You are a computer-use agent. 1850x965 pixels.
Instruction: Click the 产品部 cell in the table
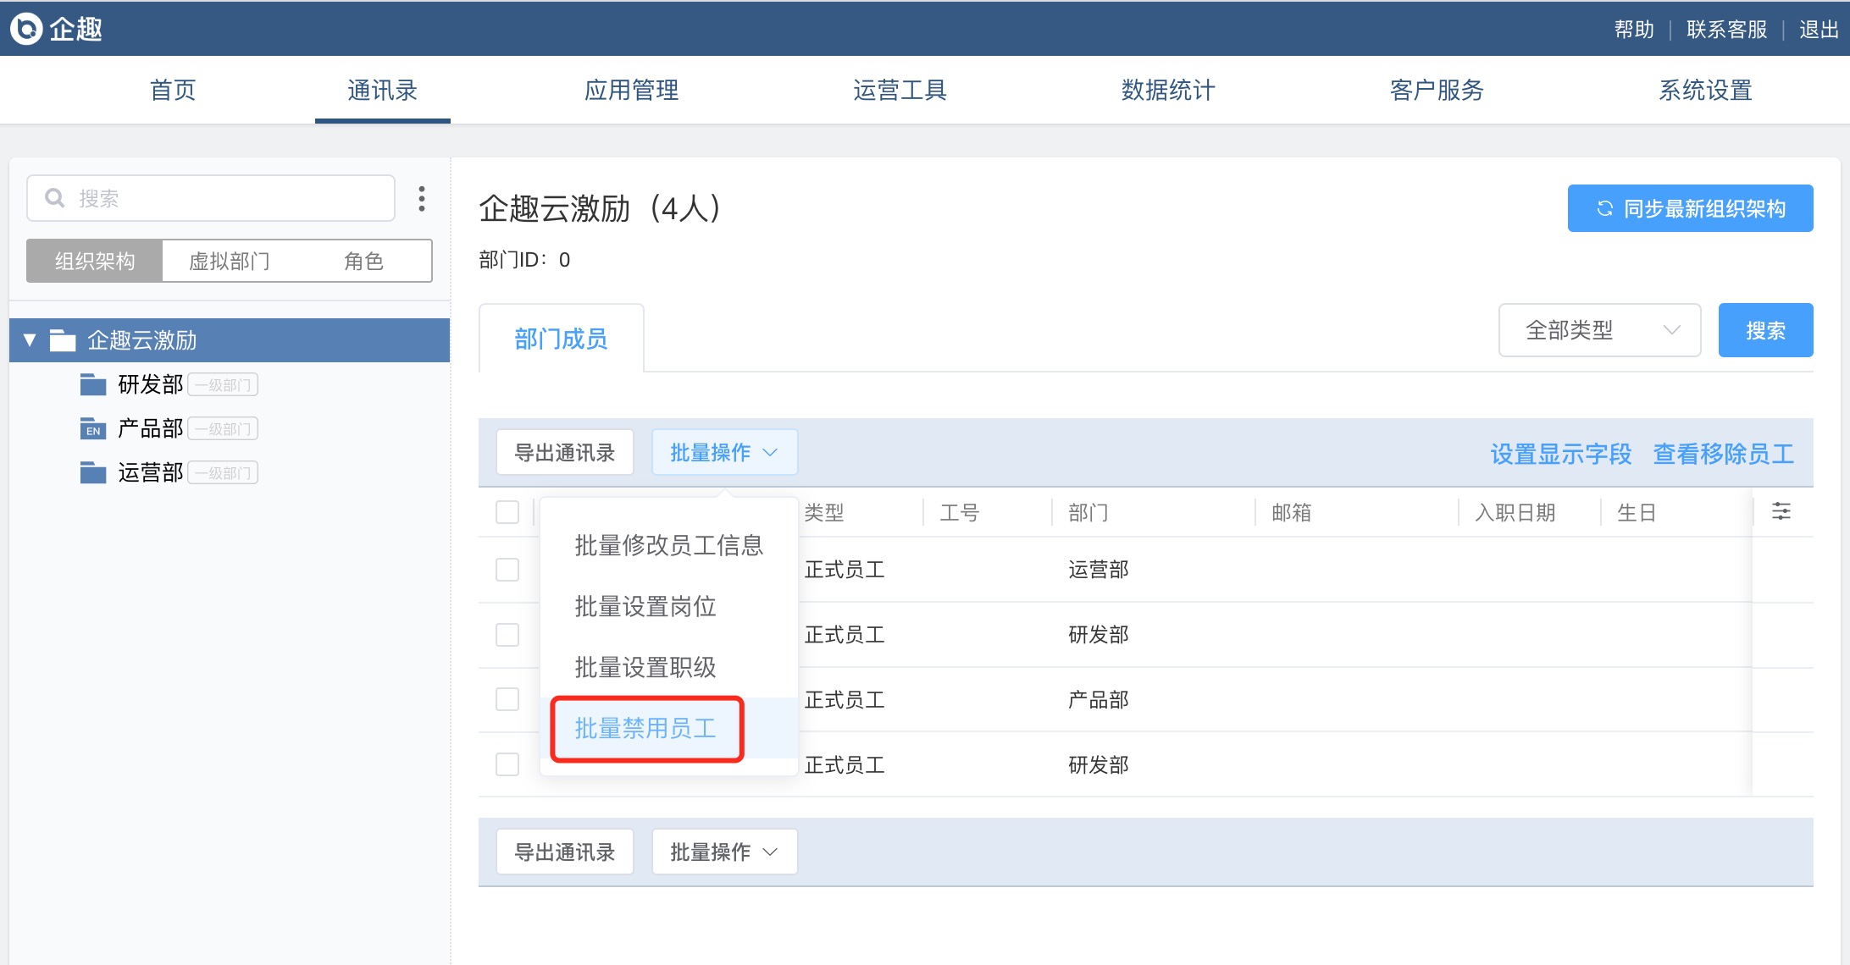[x=1099, y=699]
